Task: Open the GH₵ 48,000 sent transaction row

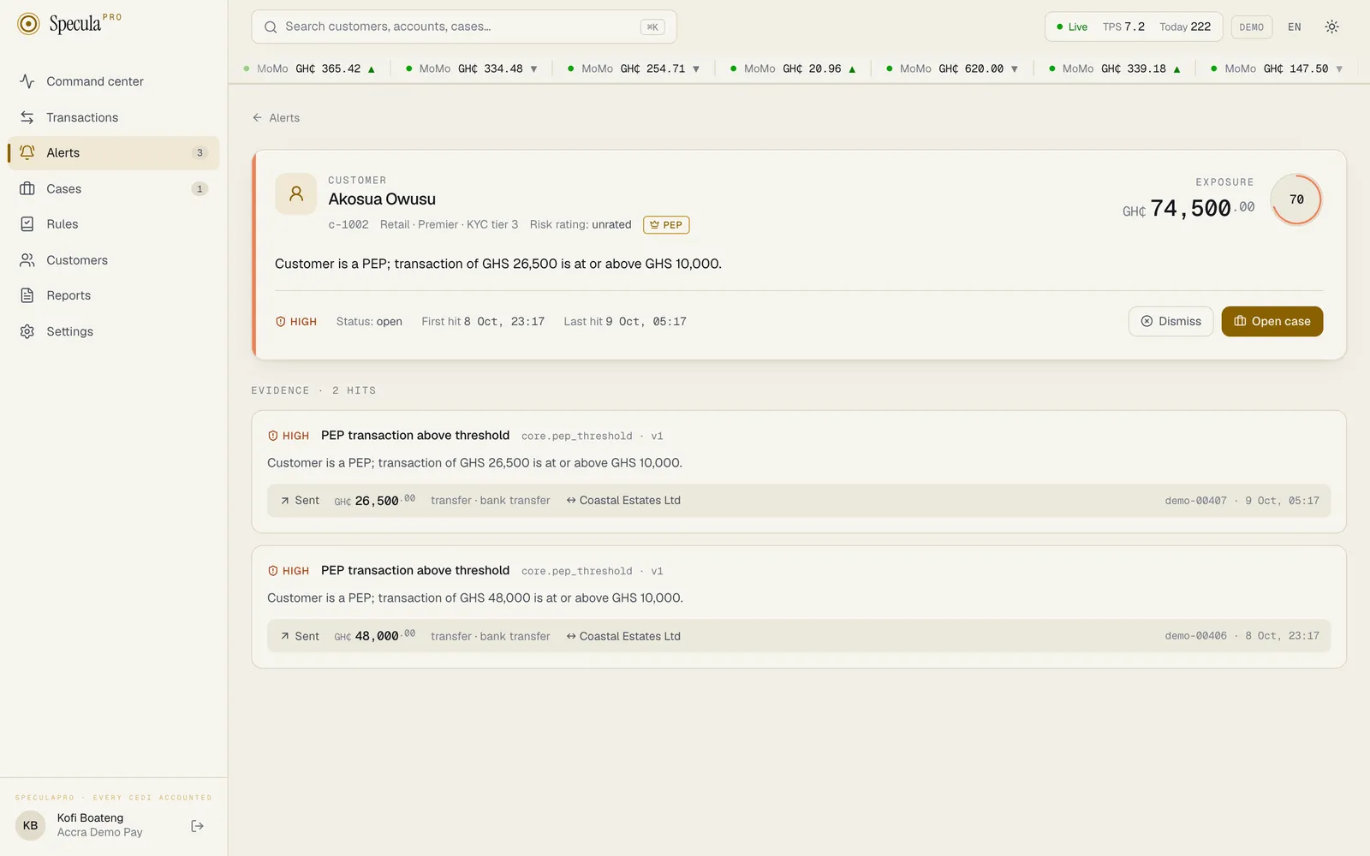Action: pyautogui.click(x=799, y=636)
